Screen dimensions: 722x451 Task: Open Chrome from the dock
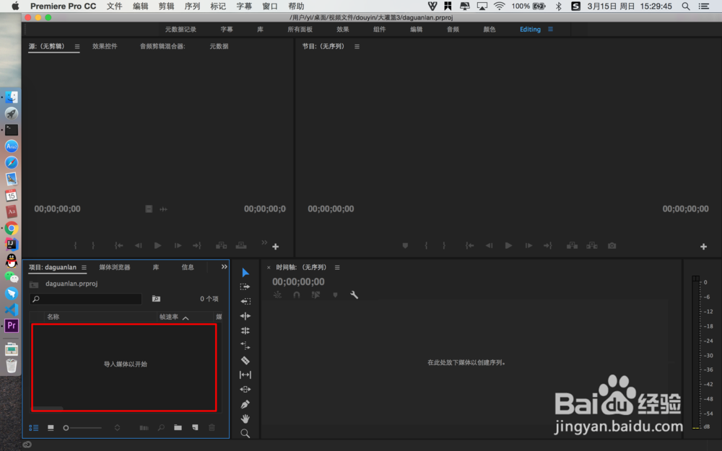12,228
